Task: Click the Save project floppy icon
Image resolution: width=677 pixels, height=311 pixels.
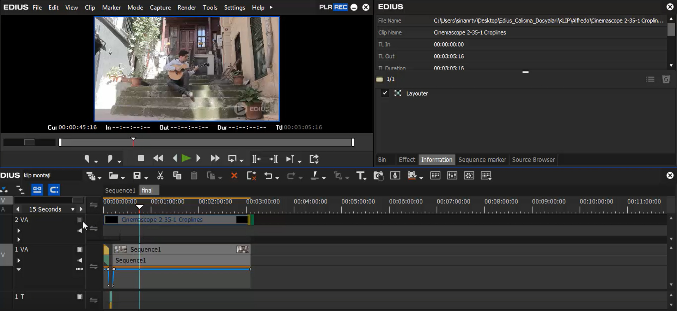Action: pyautogui.click(x=137, y=175)
